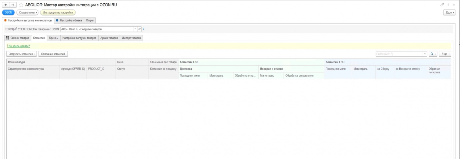Click the Комиссии FBO group header
The width and height of the screenshot is (460, 159).
coord(388,62)
